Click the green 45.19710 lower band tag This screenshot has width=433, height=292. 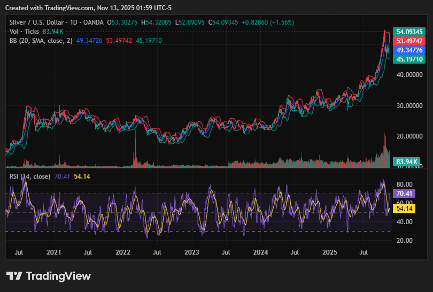click(409, 59)
